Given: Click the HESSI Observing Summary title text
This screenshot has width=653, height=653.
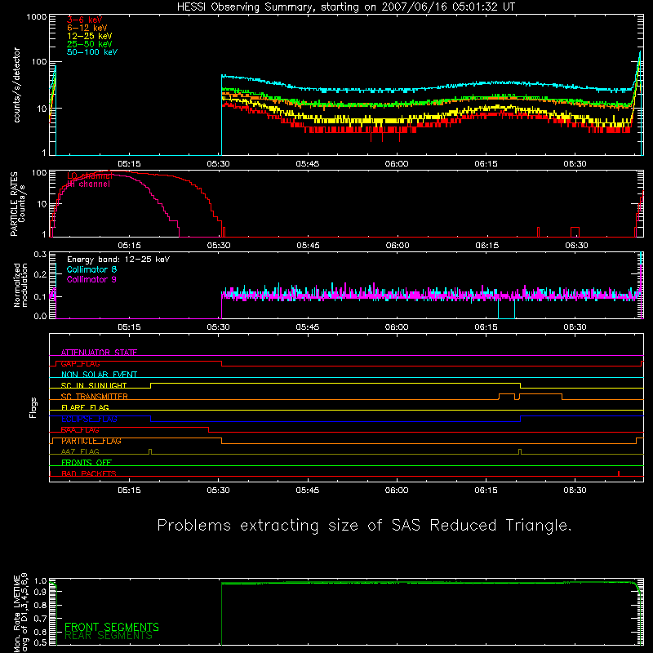Looking at the screenshot, I should pos(346,7).
